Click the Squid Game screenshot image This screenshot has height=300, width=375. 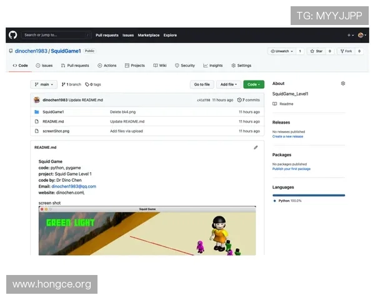[x=147, y=231]
